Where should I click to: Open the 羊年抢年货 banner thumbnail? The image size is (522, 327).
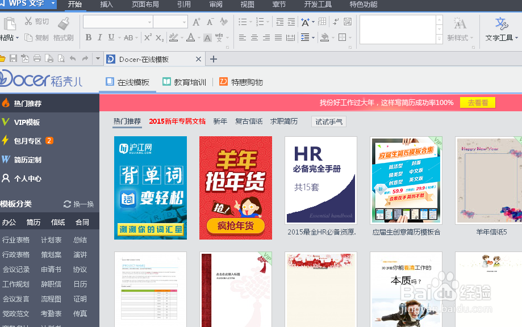click(x=236, y=188)
